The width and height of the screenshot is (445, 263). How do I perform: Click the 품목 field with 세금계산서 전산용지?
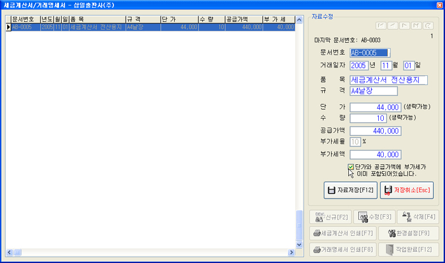click(x=388, y=80)
